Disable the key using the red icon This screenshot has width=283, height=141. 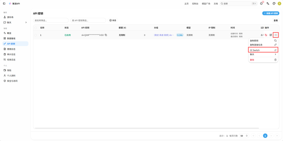coord(266,35)
